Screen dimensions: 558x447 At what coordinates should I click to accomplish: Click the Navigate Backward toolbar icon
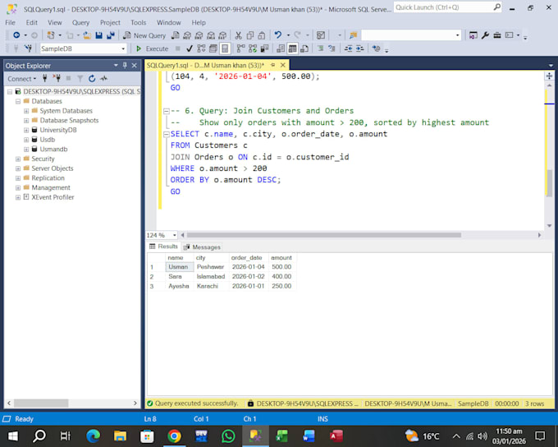(x=16, y=35)
